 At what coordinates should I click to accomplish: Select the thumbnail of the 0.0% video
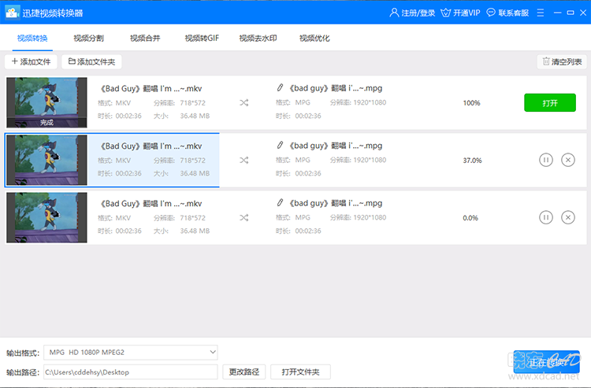click(46, 217)
